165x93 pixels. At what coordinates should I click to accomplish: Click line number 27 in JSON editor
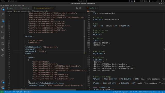9,51
